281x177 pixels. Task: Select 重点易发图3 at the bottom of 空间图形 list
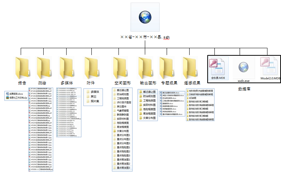[x=124, y=168]
